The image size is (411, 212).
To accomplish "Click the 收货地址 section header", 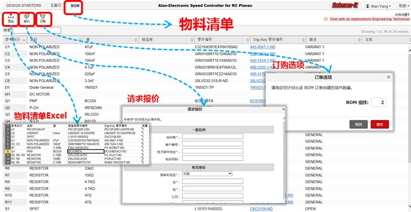I will coord(199,167).
